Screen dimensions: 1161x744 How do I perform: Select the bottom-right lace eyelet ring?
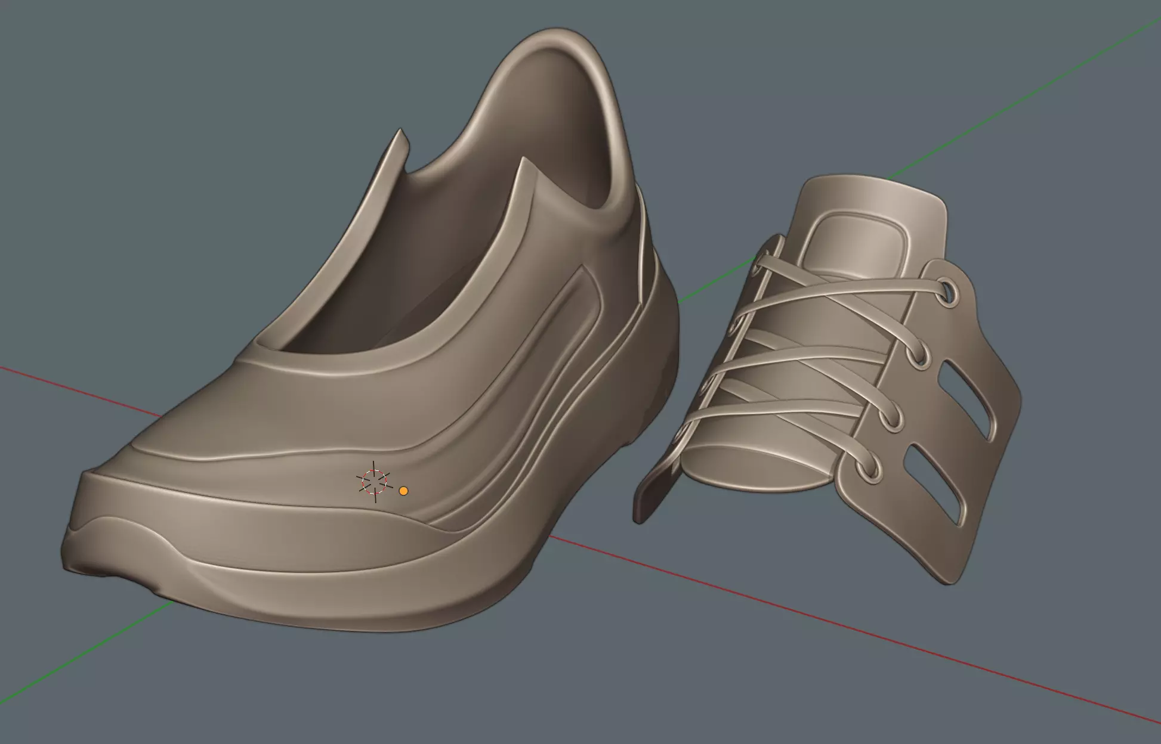pos(868,469)
